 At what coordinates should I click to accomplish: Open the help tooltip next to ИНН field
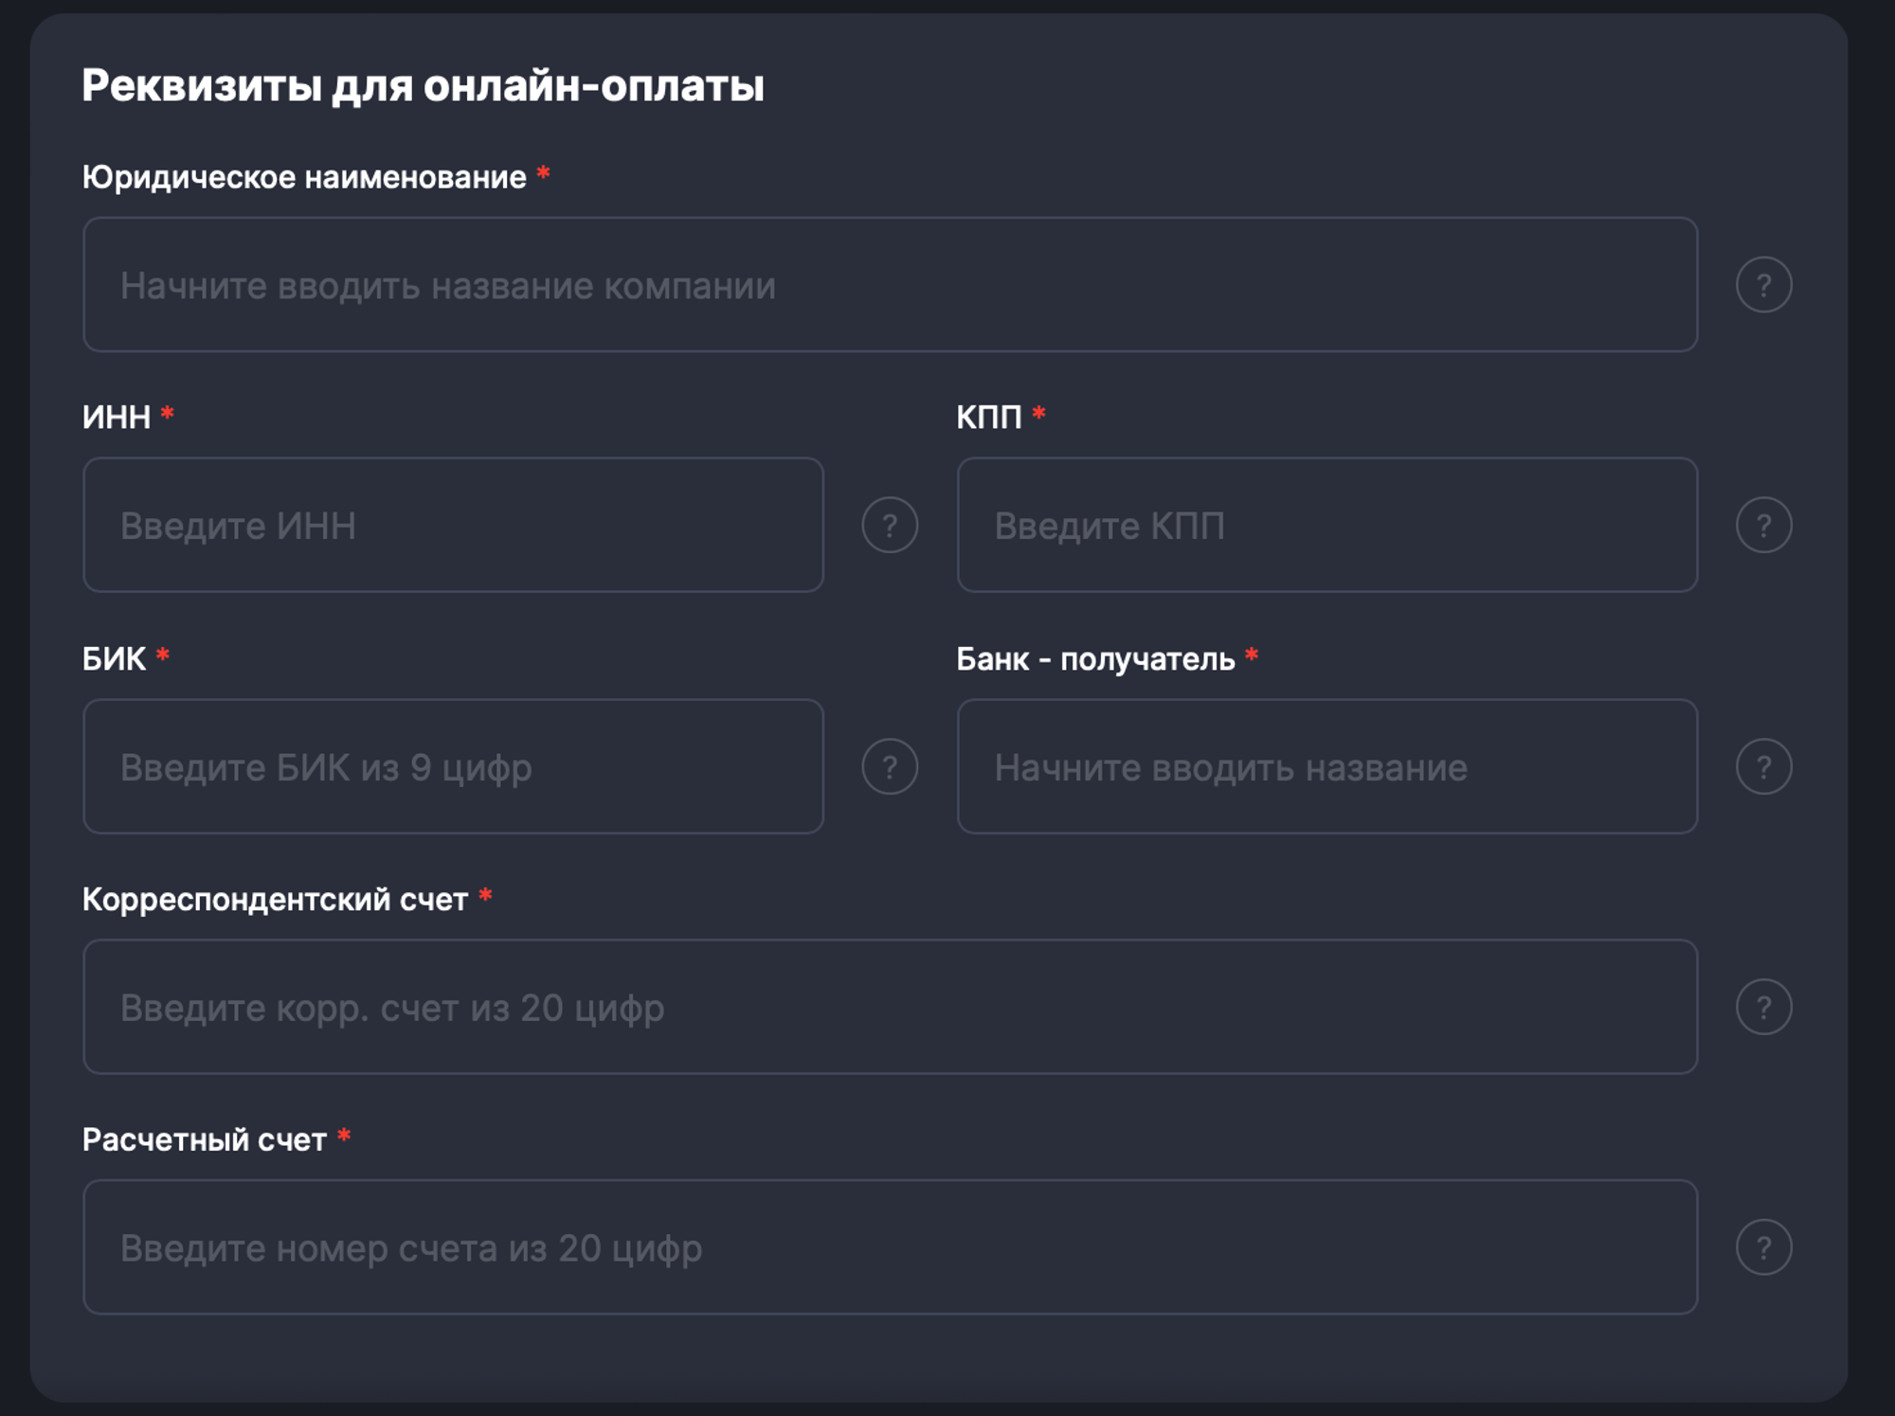tap(890, 525)
